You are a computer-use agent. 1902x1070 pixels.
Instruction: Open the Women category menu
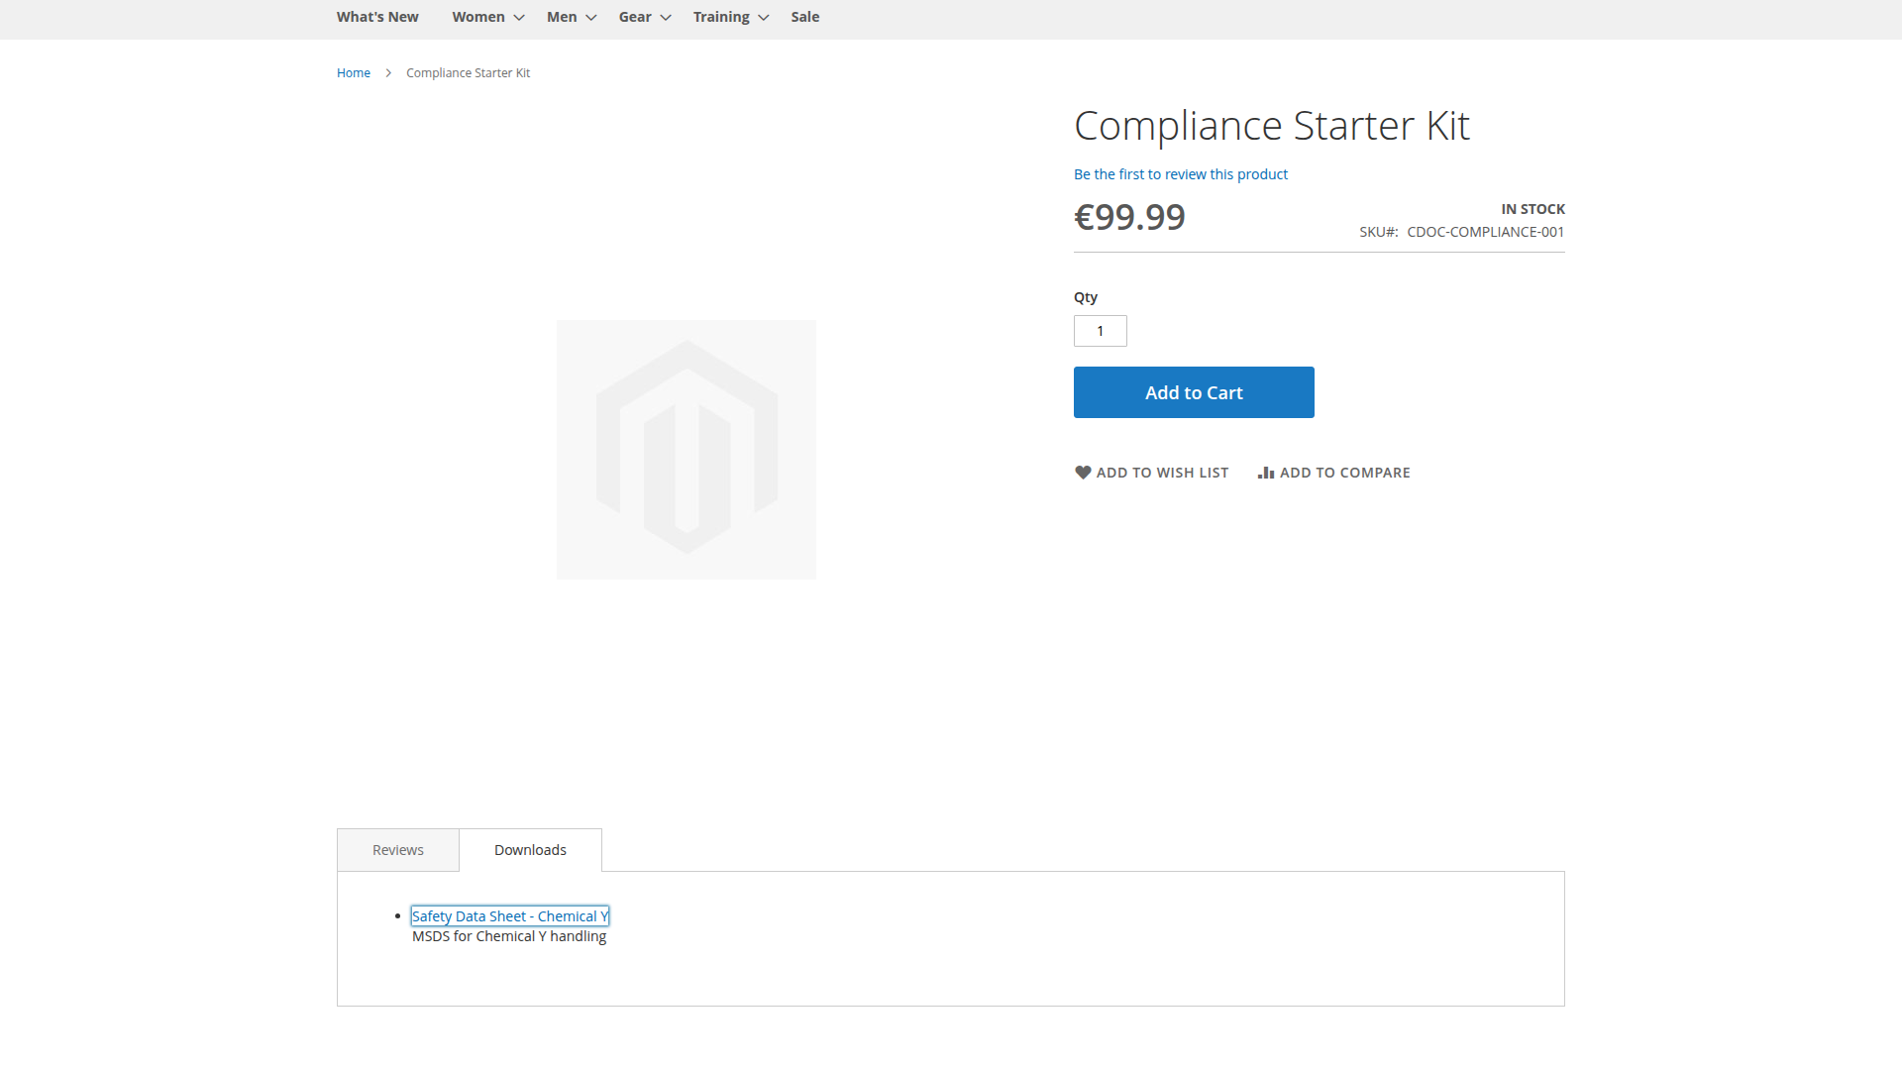tap(478, 17)
